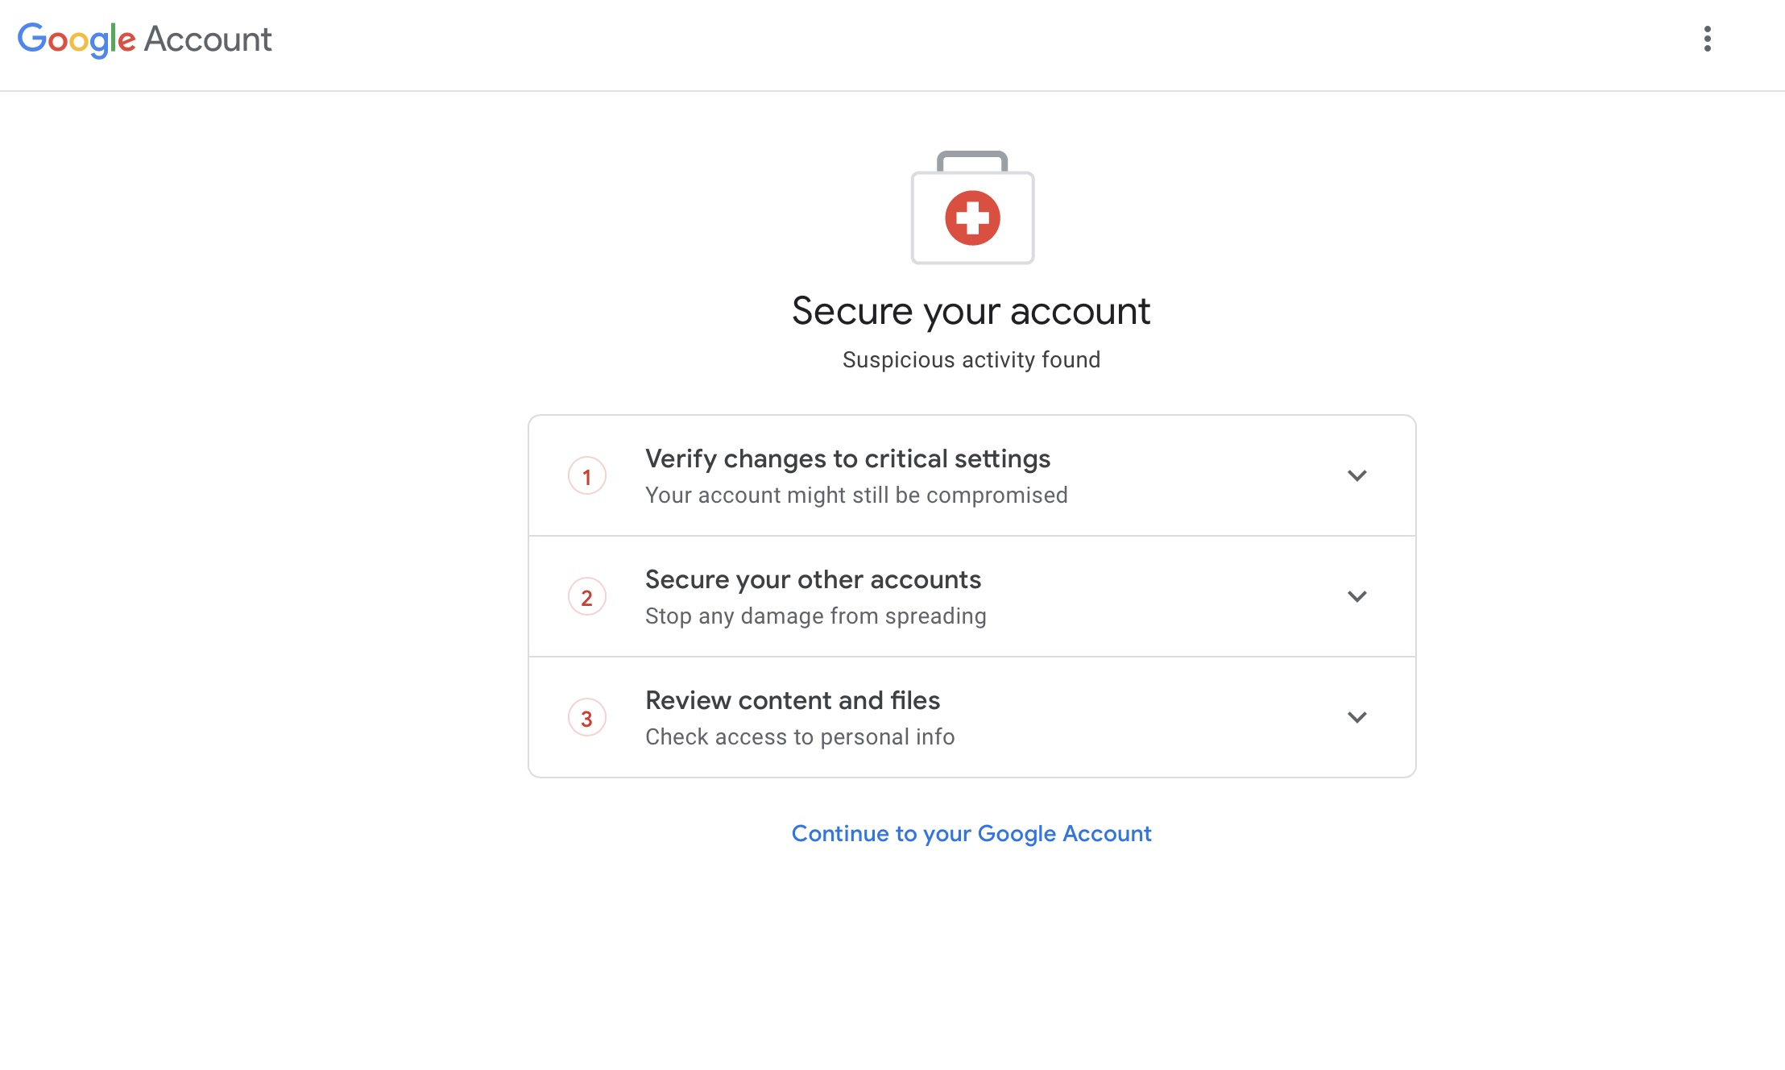Screen dimensions: 1785x1070
Task: Click the step 3 number circle
Action: [x=587, y=718]
